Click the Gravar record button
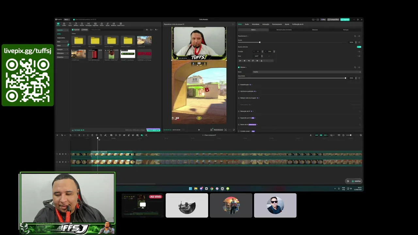The height and width of the screenshot is (235, 418). 85,30
